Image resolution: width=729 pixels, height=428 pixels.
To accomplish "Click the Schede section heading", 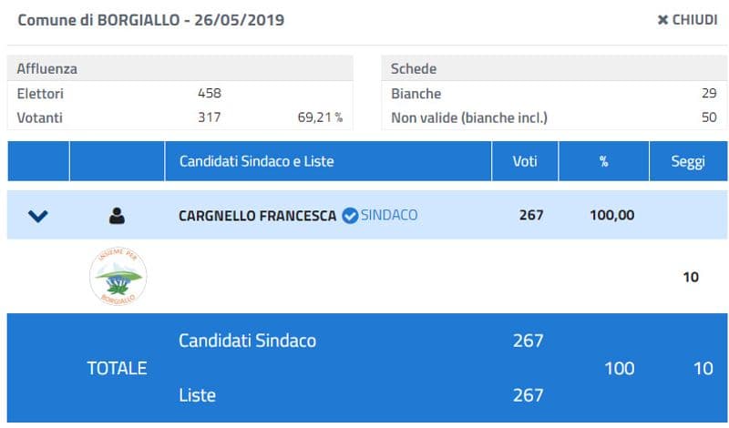I will point(413,69).
